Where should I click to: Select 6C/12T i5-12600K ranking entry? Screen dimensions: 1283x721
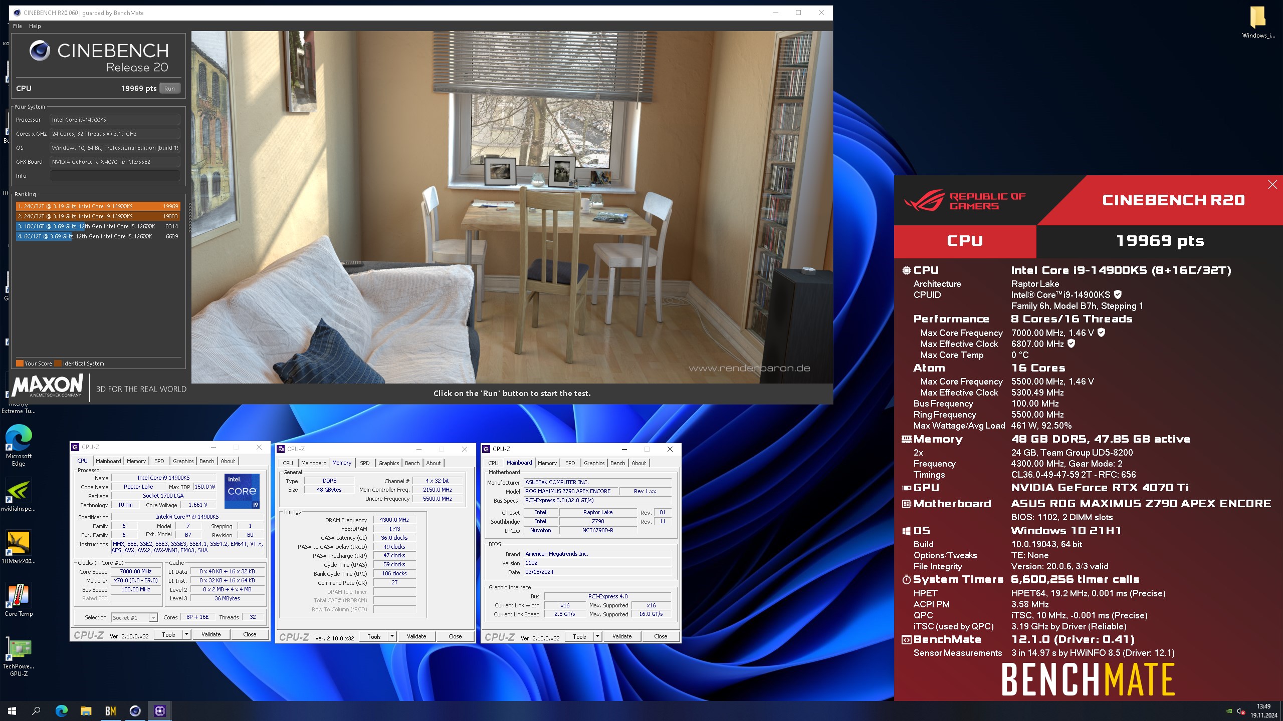point(98,236)
